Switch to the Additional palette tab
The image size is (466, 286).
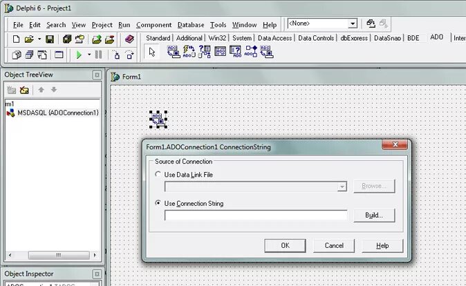[189, 38]
